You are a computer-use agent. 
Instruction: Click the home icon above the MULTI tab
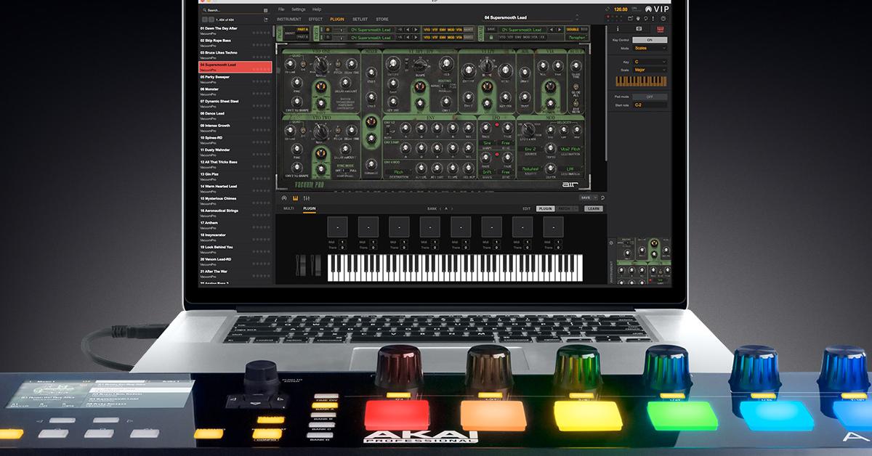[283, 198]
